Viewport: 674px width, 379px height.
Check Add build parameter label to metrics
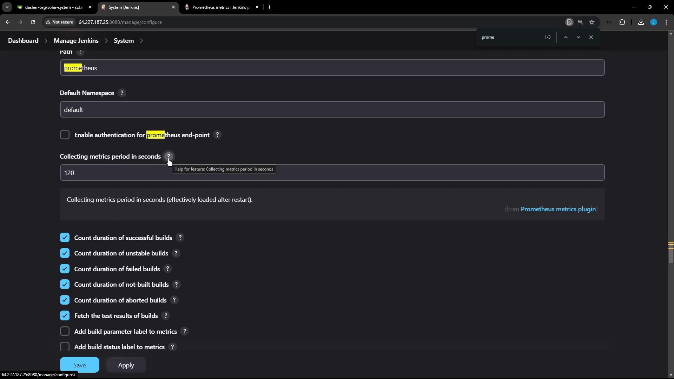click(65, 331)
